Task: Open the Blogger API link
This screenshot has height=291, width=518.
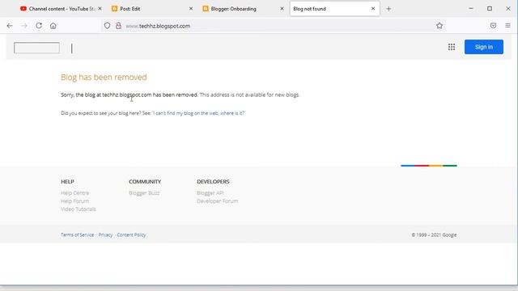Action: (x=210, y=193)
